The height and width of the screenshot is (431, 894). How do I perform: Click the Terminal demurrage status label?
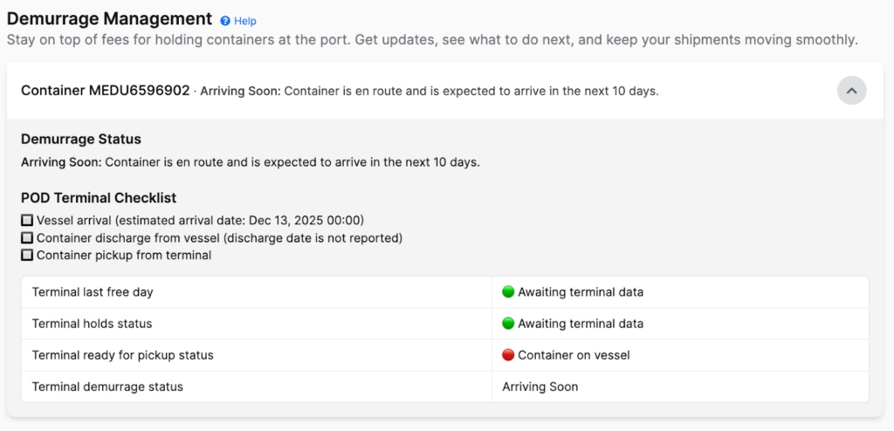107,387
